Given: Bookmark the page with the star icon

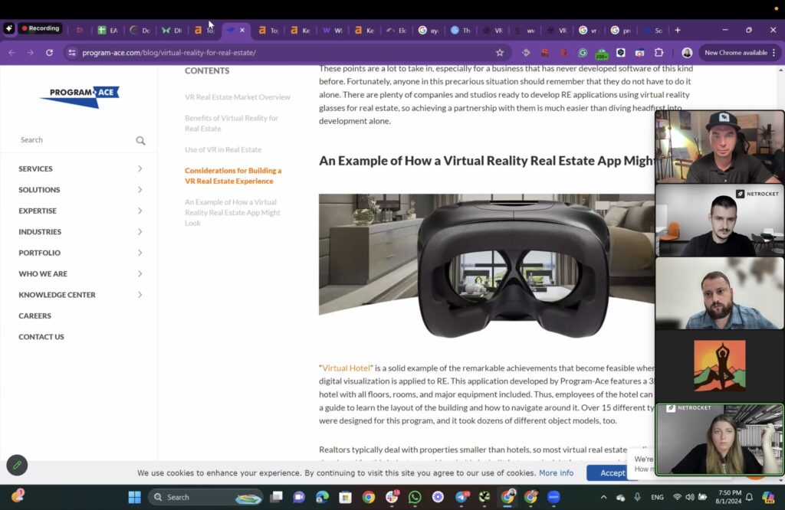Looking at the screenshot, I should 500,54.
